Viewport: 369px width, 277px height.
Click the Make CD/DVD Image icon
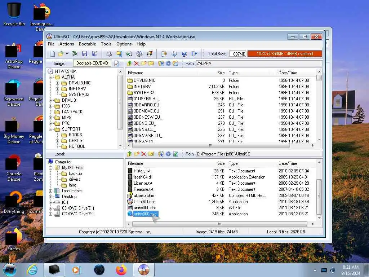click(109, 54)
